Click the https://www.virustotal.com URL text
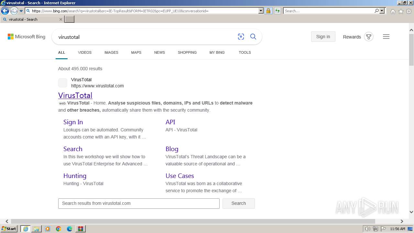 [97, 86]
